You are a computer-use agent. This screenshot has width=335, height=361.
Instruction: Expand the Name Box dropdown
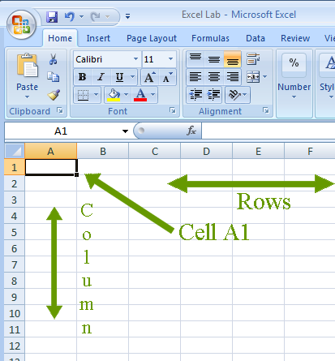click(x=125, y=131)
